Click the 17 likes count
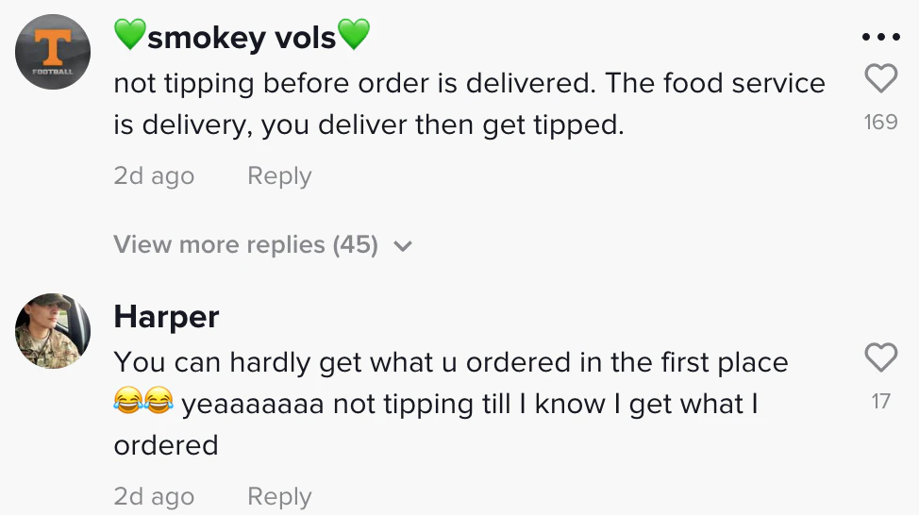Viewport: 919px width, 515px height. 880,402
